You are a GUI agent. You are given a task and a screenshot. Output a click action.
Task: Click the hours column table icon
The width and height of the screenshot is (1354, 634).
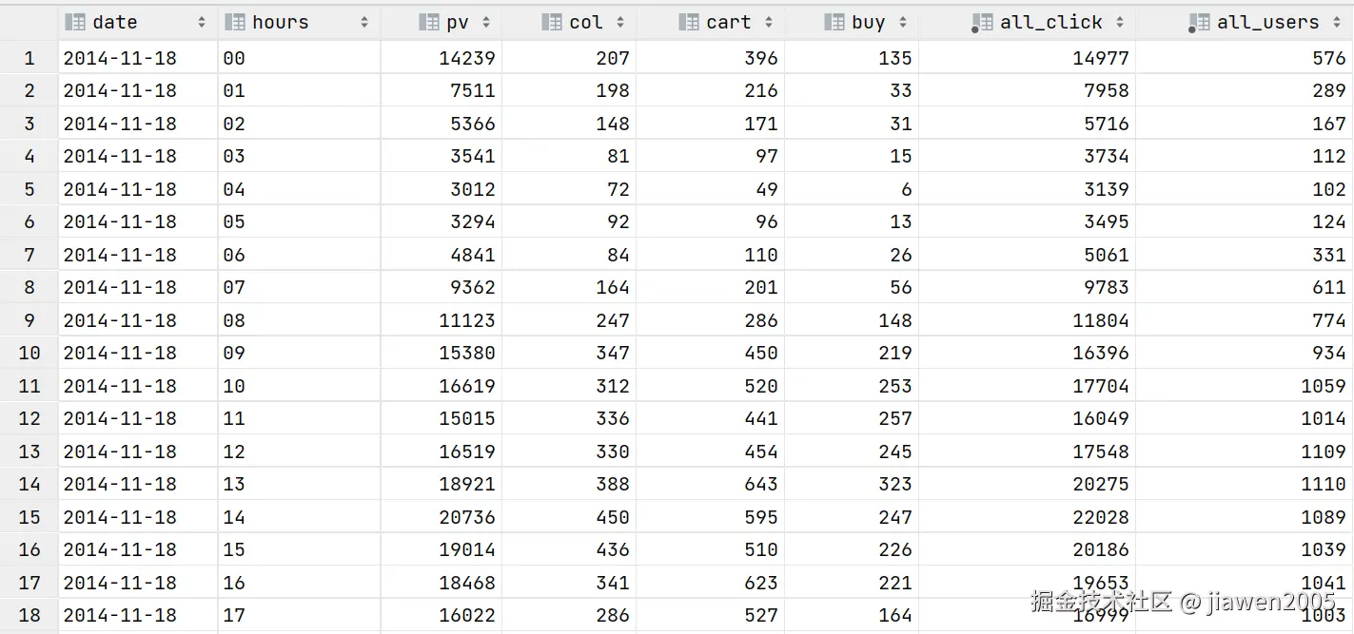(235, 22)
